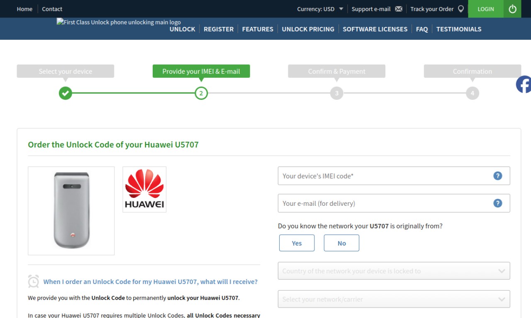Open the UNLOCK menu item
The image size is (531, 318).
click(182, 29)
